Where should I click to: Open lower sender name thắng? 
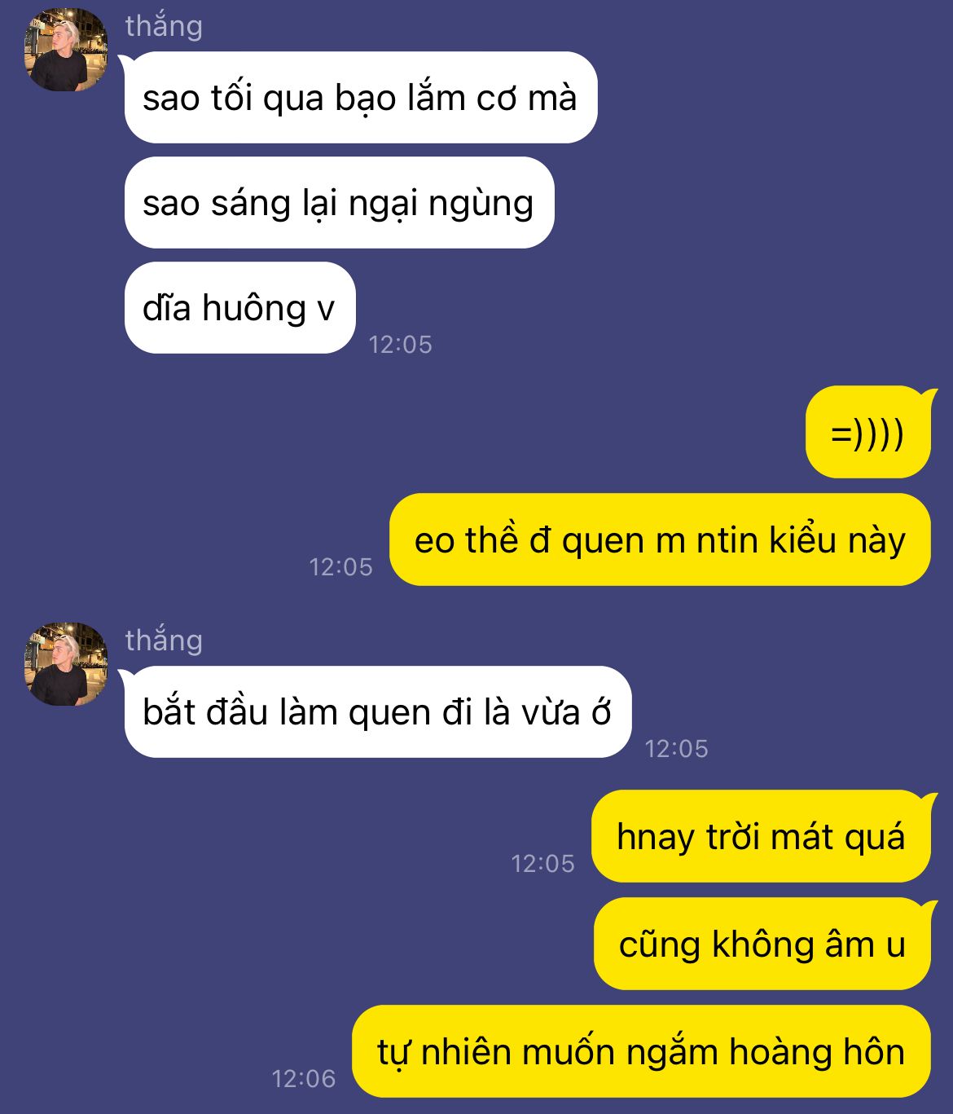pos(164,641)
